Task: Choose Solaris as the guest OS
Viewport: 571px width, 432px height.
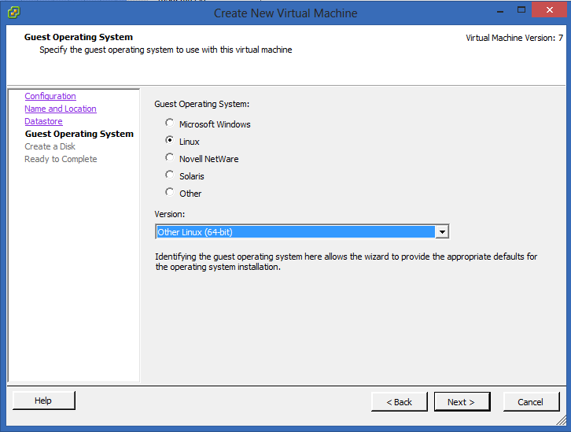Action: click(x=169, y=175)
